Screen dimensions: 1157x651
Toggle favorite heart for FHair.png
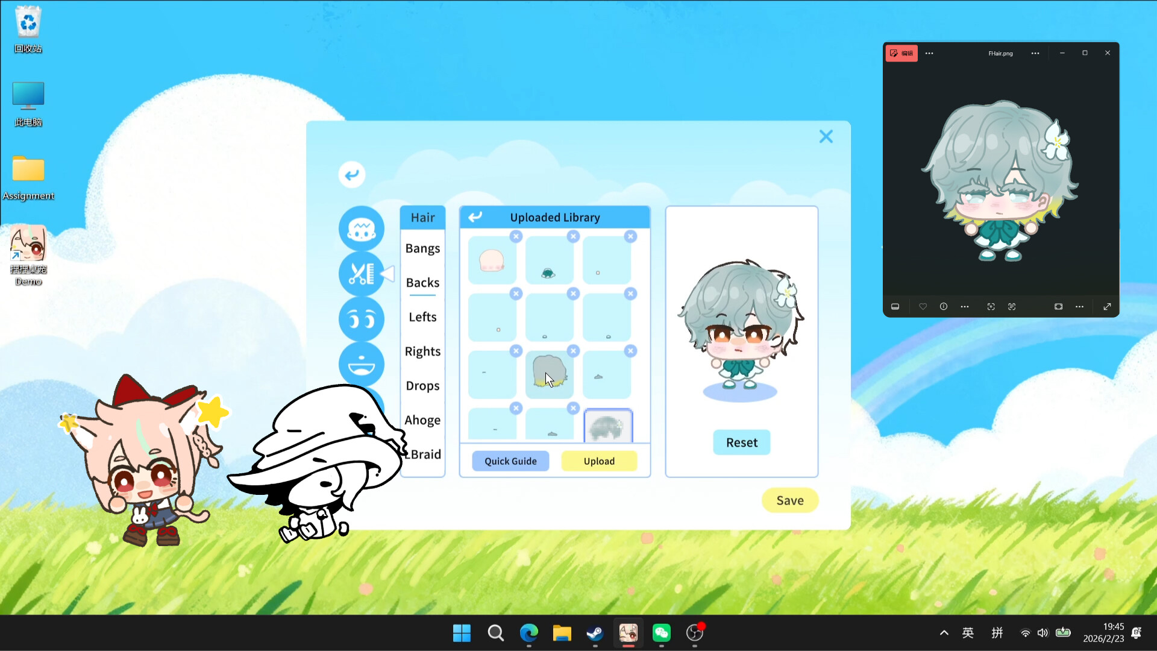point(923,306)
